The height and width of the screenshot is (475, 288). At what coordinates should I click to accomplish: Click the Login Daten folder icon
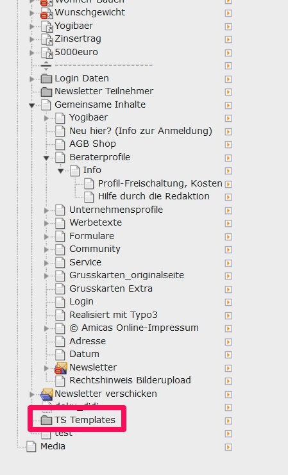[x=46, y=78]
